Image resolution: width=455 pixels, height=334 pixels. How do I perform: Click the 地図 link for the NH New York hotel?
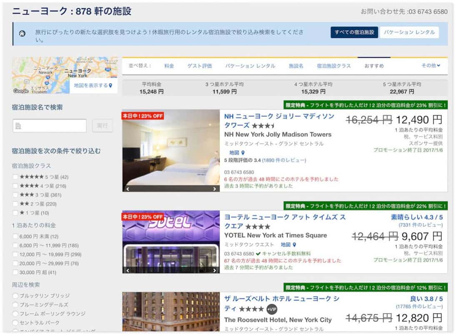(x=234, y=153)
